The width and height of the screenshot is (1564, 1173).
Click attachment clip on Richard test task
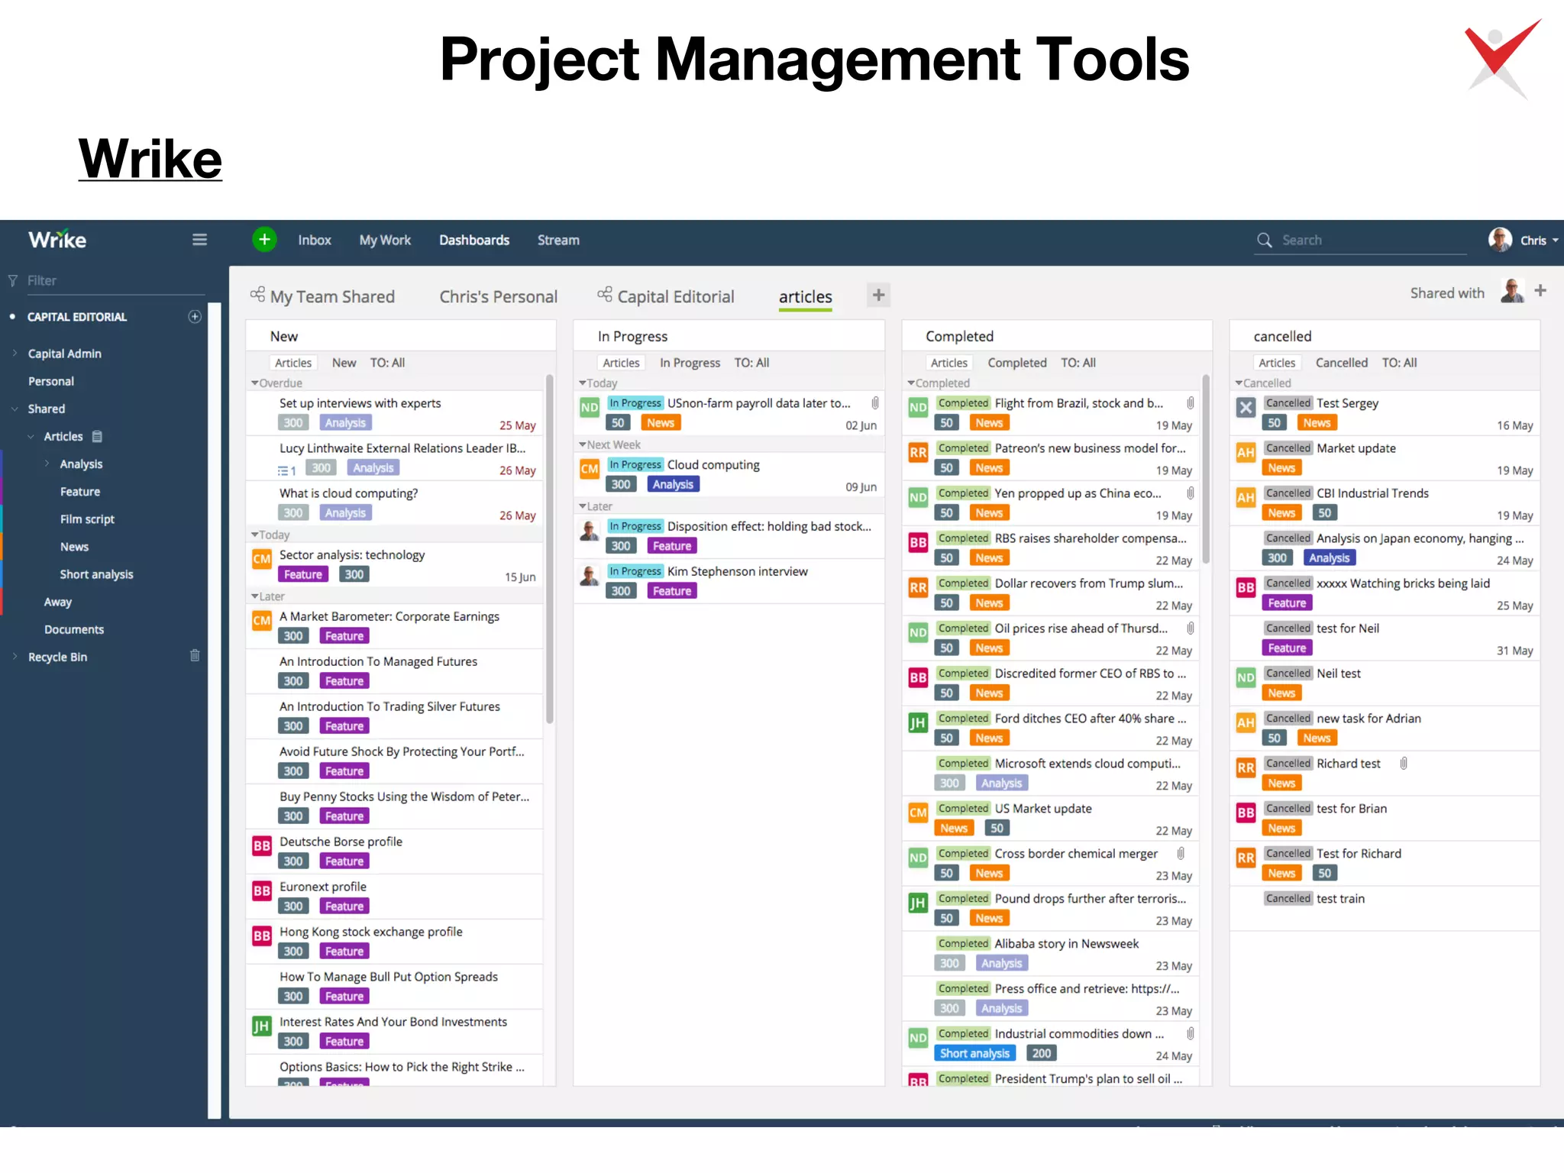(1404, 763)
